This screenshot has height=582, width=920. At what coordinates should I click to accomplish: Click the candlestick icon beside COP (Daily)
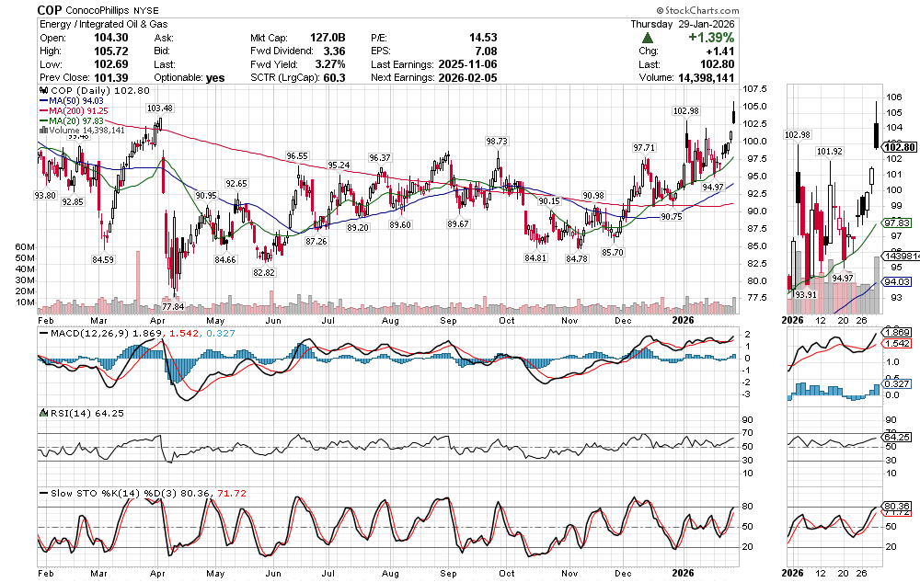click(41, 91)
